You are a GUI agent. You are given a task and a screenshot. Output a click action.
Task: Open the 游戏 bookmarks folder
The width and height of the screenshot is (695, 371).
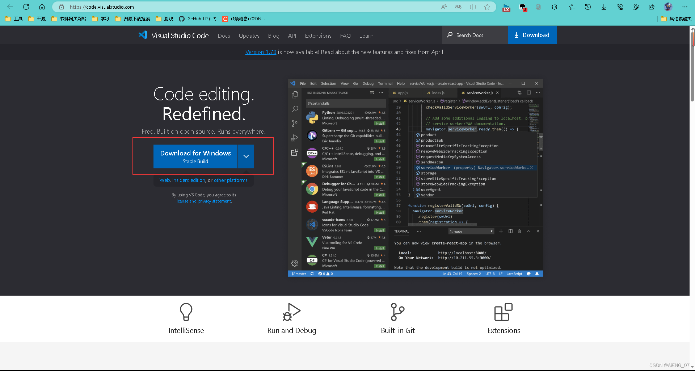164,19
